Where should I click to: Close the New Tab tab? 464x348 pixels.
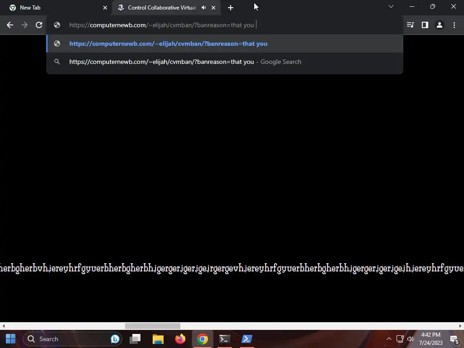105,8
